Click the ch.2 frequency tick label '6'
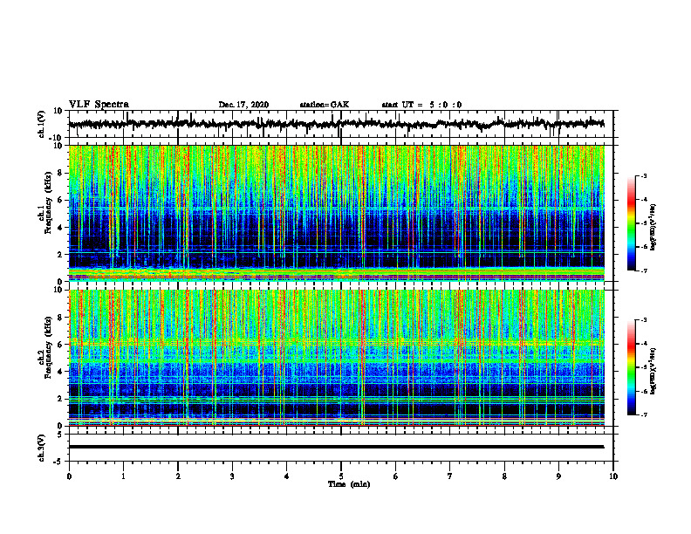691x534 pixels. [x=60, y=344]
